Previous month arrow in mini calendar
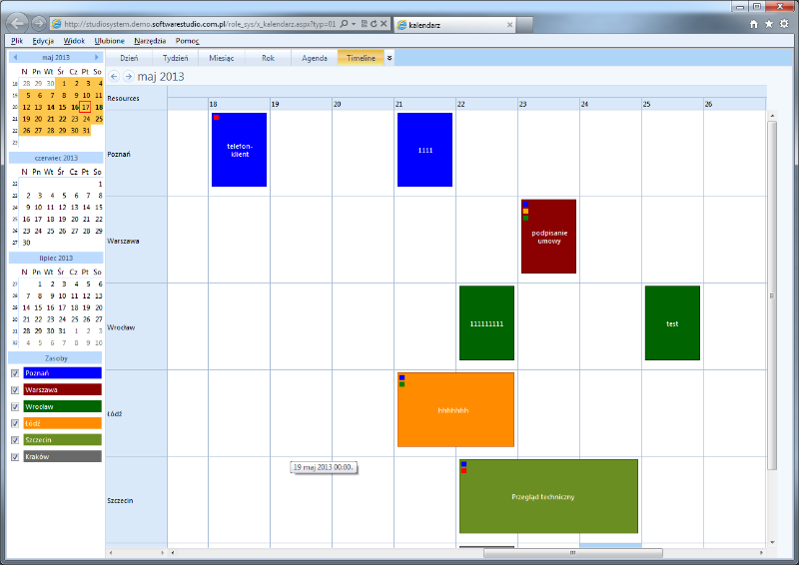Viewport: 799px width, 565px height. pyautogui.click(x=15, y=57)
